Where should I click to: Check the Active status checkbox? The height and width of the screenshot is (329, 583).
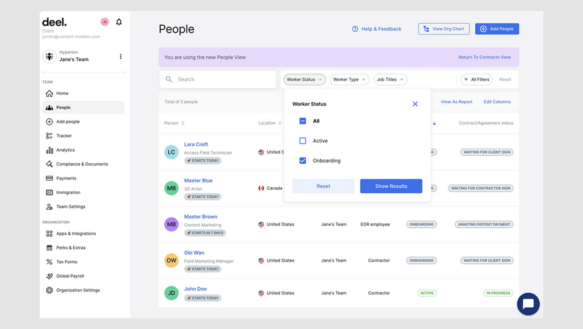pyautogui.click(x=303, y=141)
